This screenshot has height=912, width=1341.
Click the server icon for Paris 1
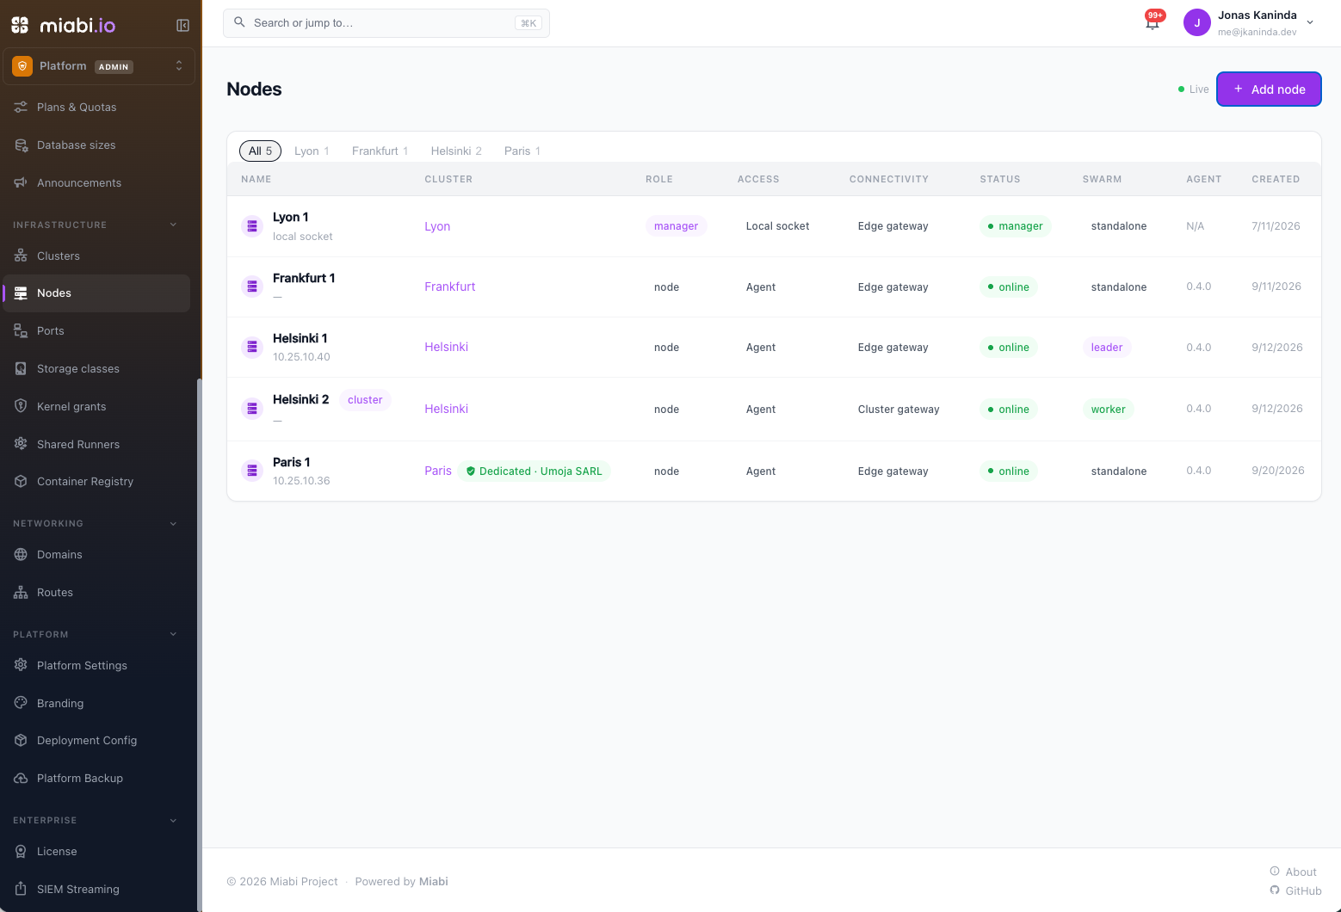[252, 471]
